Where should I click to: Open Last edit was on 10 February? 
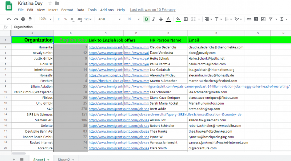click(x=153, y=10)
